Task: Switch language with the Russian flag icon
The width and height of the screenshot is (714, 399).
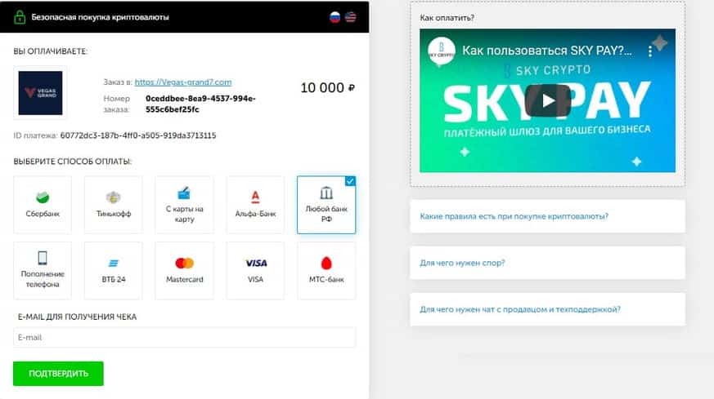Action: tap(335, 17)
